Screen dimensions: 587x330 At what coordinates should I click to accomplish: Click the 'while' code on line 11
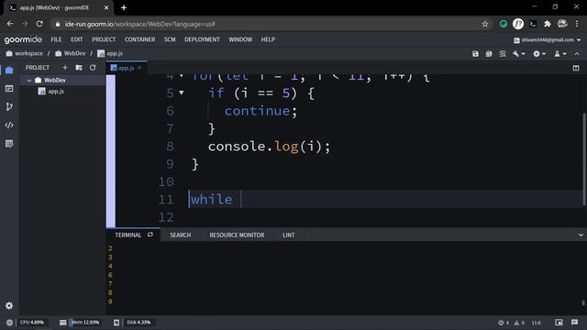click(x=211, y=199)
